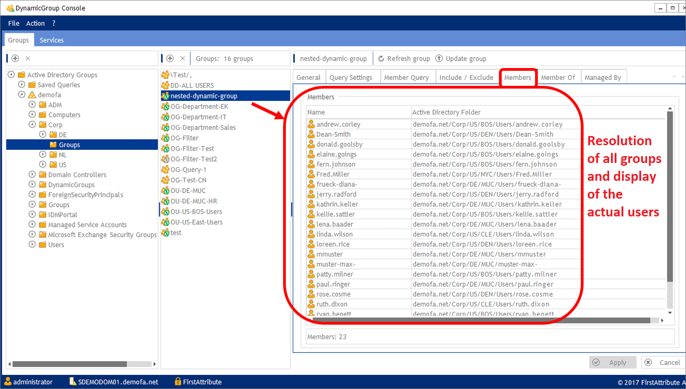The image size is (686, 389).
Task: Click the Update group icon
Action: 439,58
